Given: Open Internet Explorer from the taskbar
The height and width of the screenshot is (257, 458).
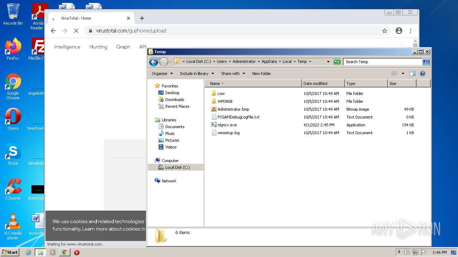Looking at the screenshot, I should 28,252.
